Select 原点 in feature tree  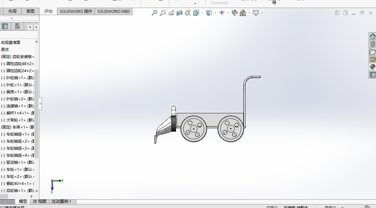[5, 50]
